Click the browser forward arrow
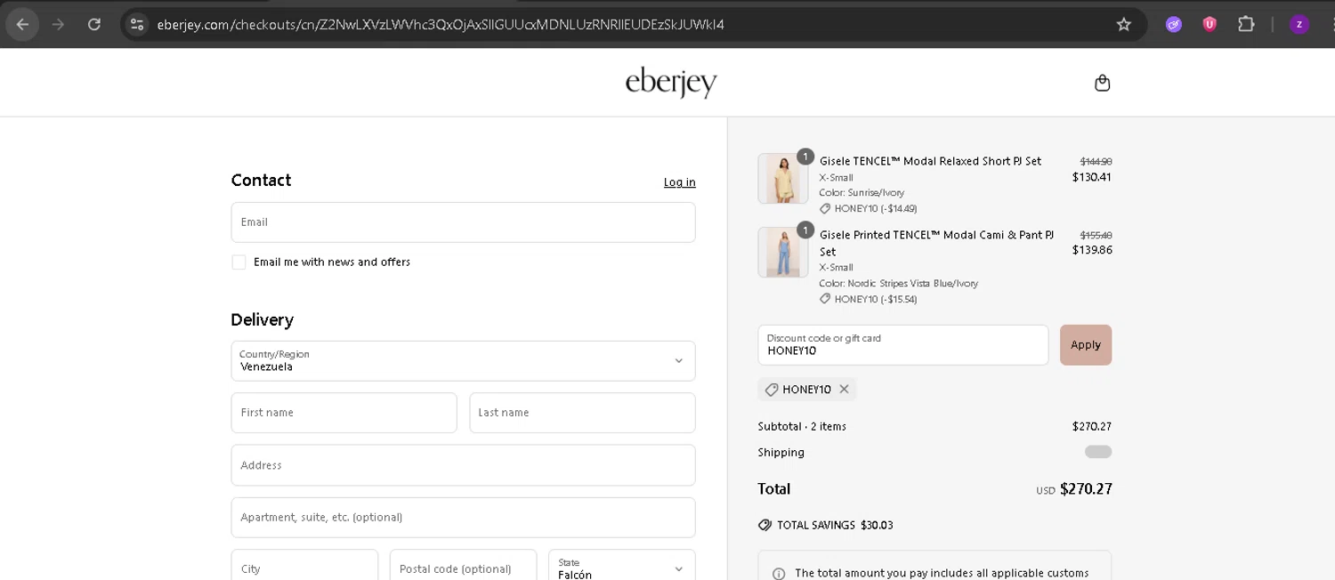Screen dimensions: 1335x580 58,24
